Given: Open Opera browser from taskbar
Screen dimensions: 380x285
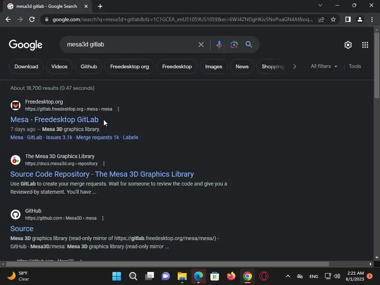Looking at the screenshot, I should (x=264, y=276).
